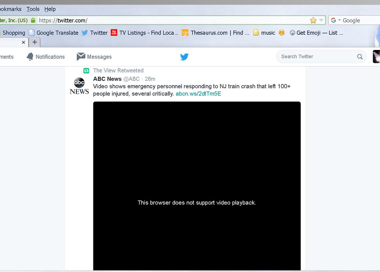Open the @ABC handle
The height and width of the screenshot is (272, 380).
(131, 79)
